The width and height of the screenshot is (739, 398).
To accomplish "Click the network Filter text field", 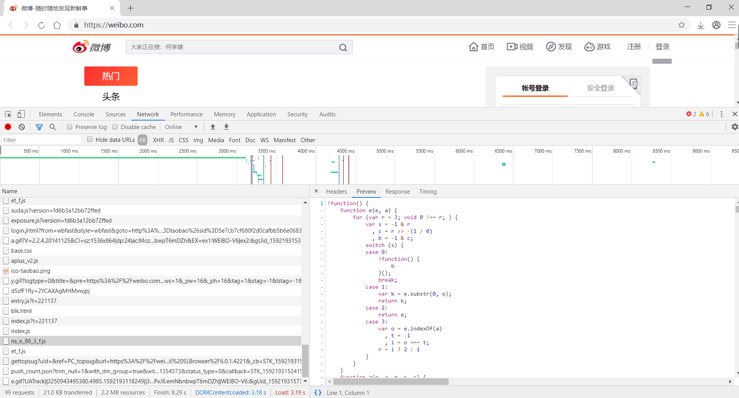I will (x=41, y=140).
